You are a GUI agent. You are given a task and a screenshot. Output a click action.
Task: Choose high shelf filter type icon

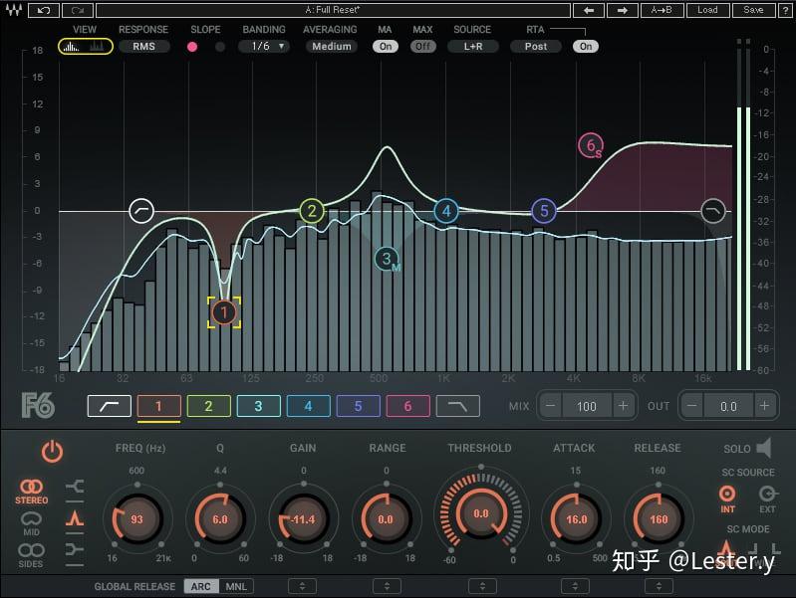click(x=75, y=549)
